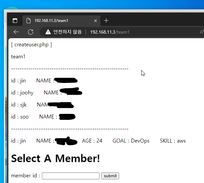Open a new tab with plus icon

(106, 20)
